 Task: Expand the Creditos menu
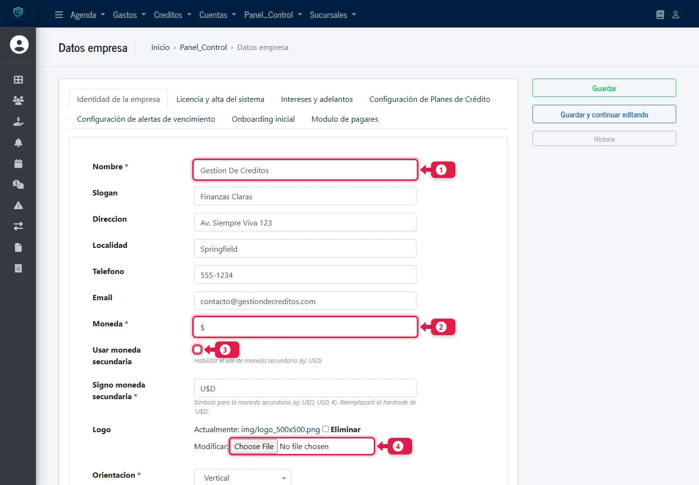click(173, 15)
